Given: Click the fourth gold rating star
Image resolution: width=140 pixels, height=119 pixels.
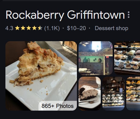Looking at the screenshot, I should 34,28.
